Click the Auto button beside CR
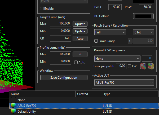This screenshot has width=159, height=115. [x=80, y=39]
